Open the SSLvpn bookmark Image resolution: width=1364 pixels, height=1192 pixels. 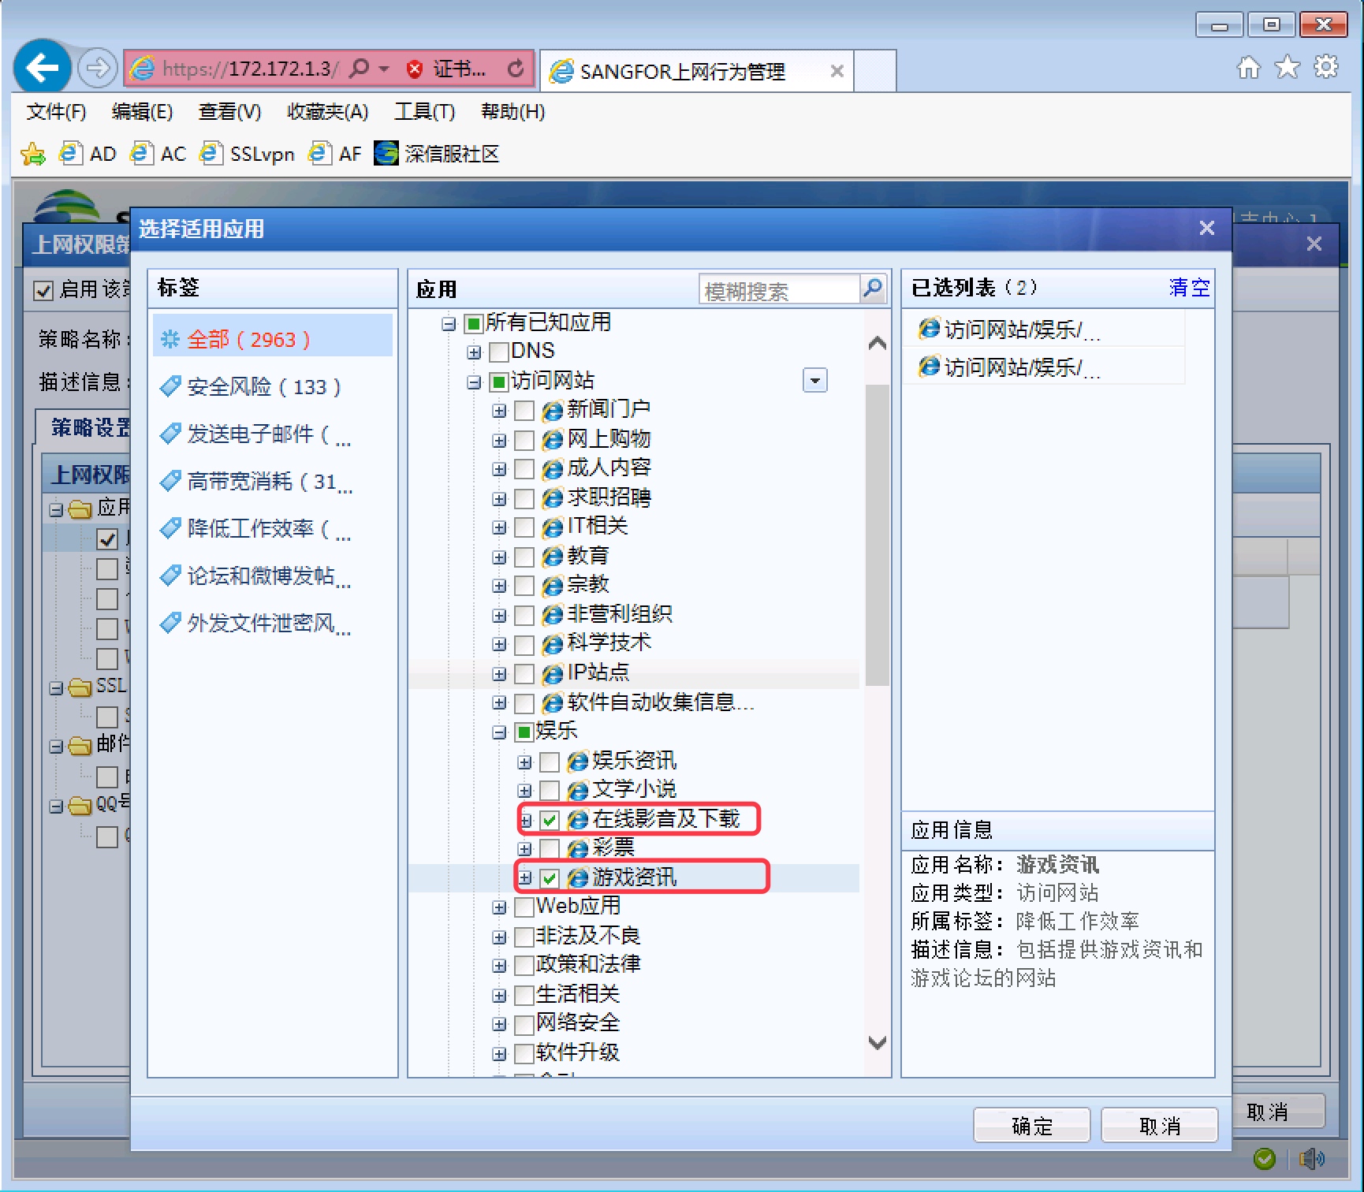pos(248,154)
